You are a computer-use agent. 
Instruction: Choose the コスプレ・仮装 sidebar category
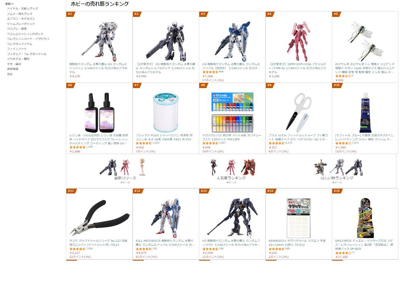[x=16, y=29]
